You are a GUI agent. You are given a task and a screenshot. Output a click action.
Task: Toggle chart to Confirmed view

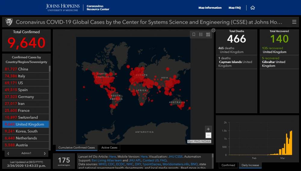pyautogui.click(x=228, y=165)
